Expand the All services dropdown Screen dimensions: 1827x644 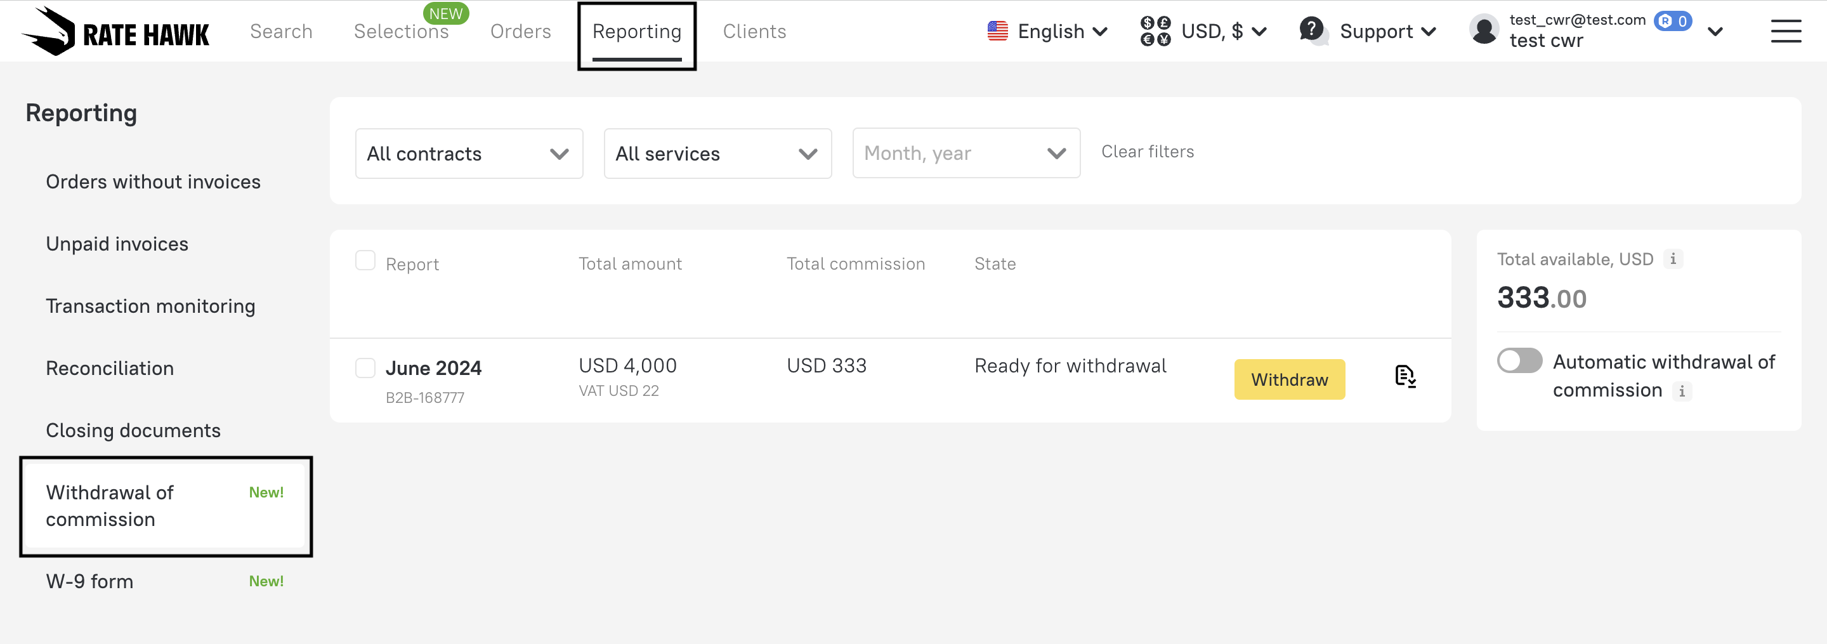[x=717, y=153]
